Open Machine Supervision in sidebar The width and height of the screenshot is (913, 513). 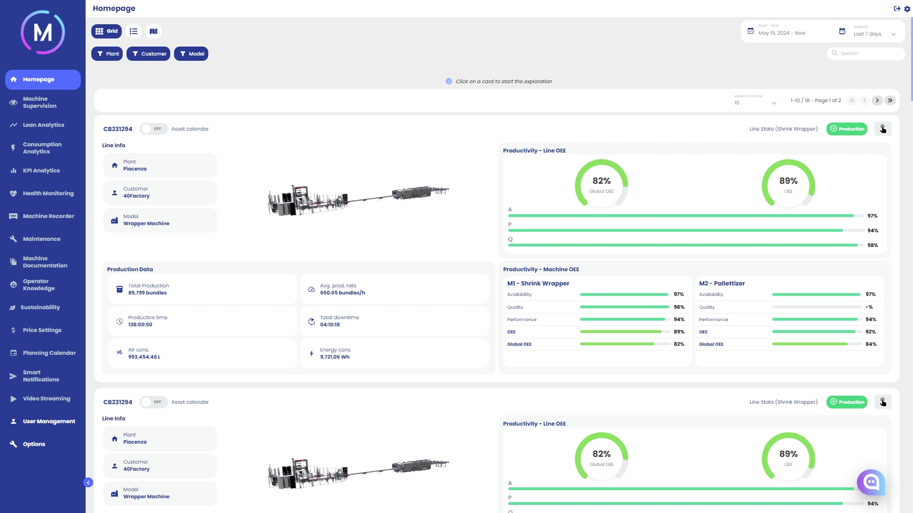click(x=39, y=102)
